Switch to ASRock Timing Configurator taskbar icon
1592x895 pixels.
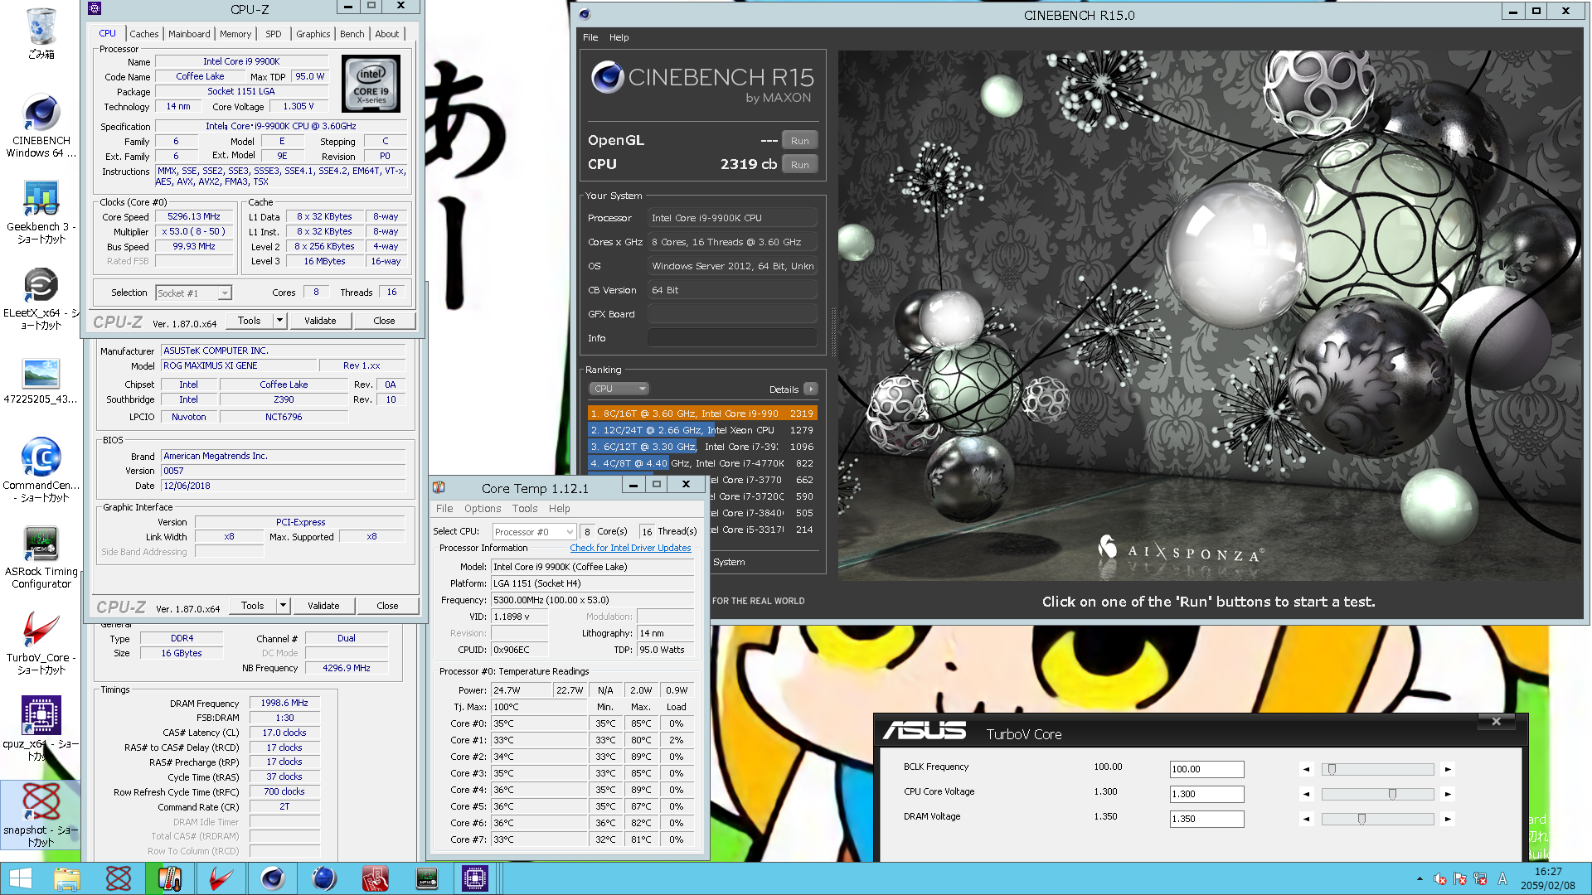click(x=426, y=878)
